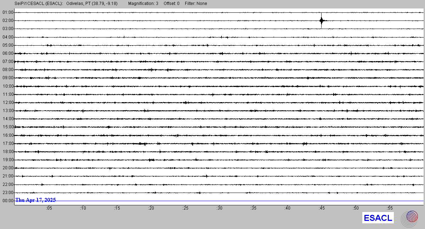Click the 00:00 hour label
The width and height of the screenshot is (425, 229).
point(8,201)
